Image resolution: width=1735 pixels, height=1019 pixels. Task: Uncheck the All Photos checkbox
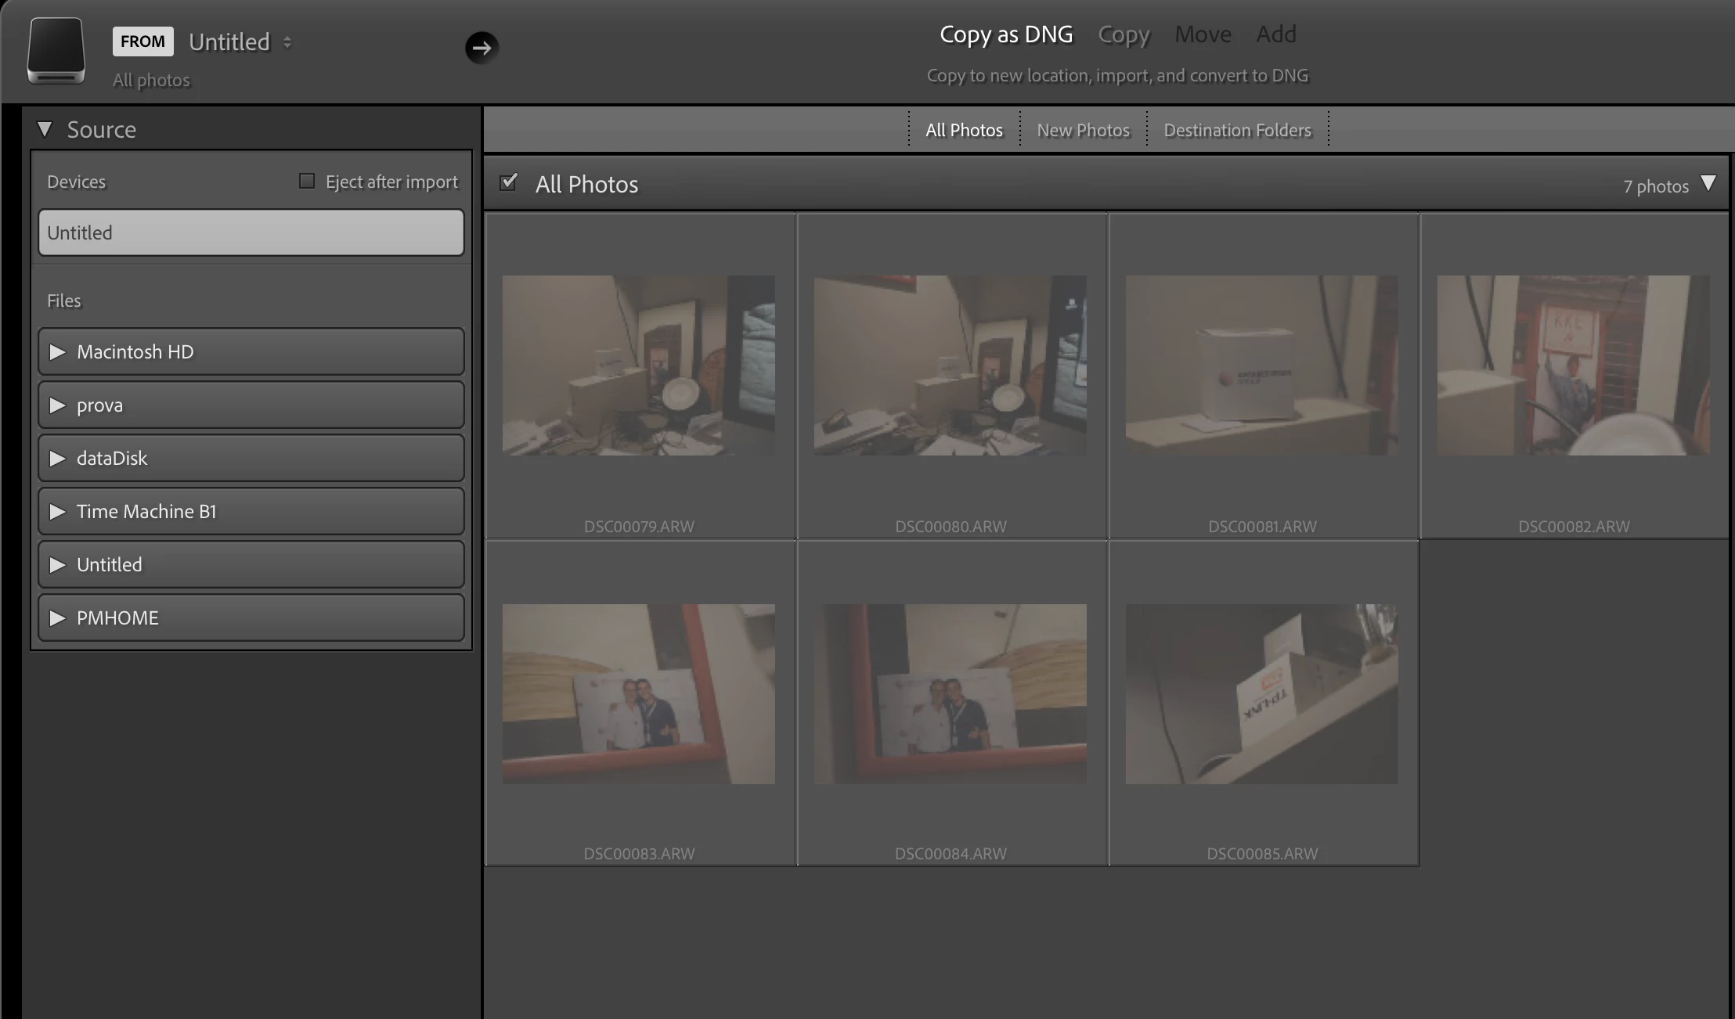tap(509, 183)
